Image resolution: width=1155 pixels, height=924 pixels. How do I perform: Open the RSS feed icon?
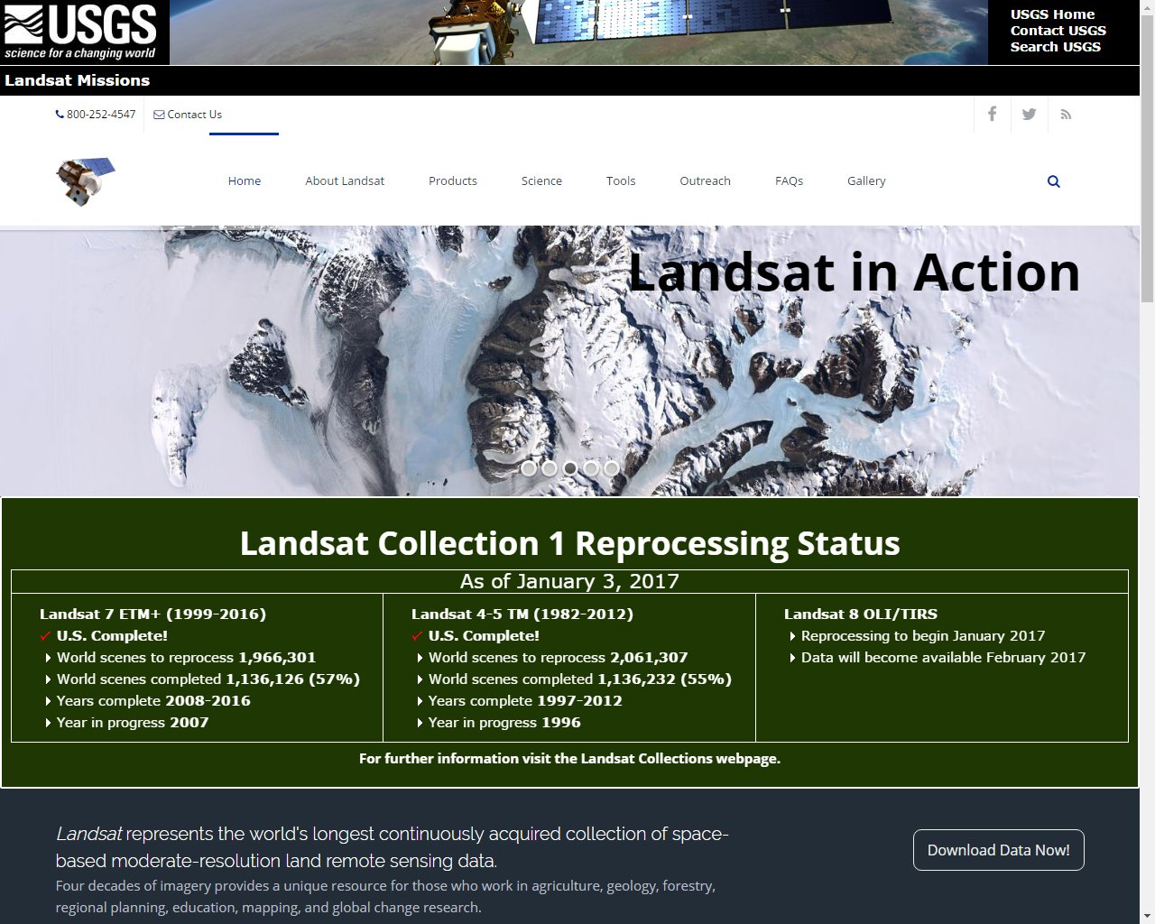click(x=1066, y=114)
